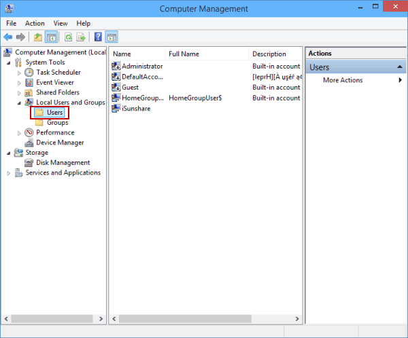The width and height of the screenshot is (408, 338).
Task: Open Help via the question mark icon
Action: click(99, 37)
